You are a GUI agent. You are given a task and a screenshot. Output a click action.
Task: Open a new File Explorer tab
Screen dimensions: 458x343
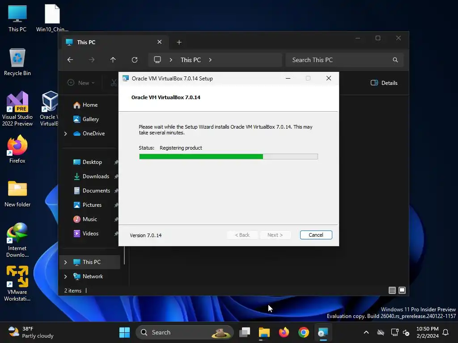click(x=179, y=42)
